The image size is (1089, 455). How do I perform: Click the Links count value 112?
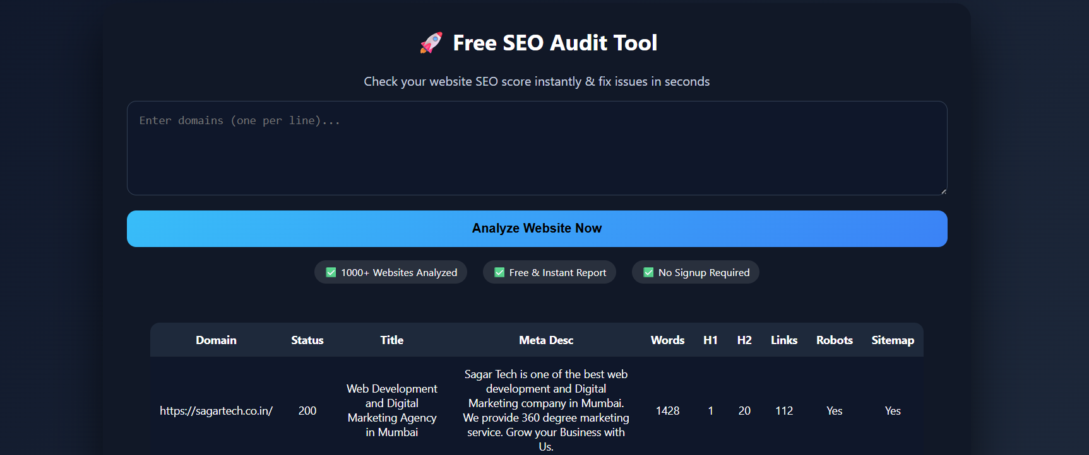click(x=784, y=411)
